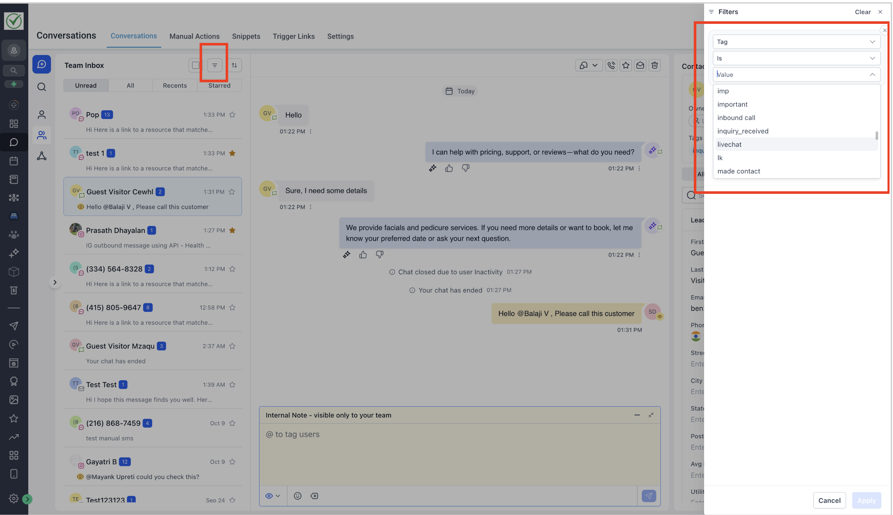893x515 pixels.
Task: Click the emoji icon in note editor
Action: pyautogui.click(x=297, y=496)
